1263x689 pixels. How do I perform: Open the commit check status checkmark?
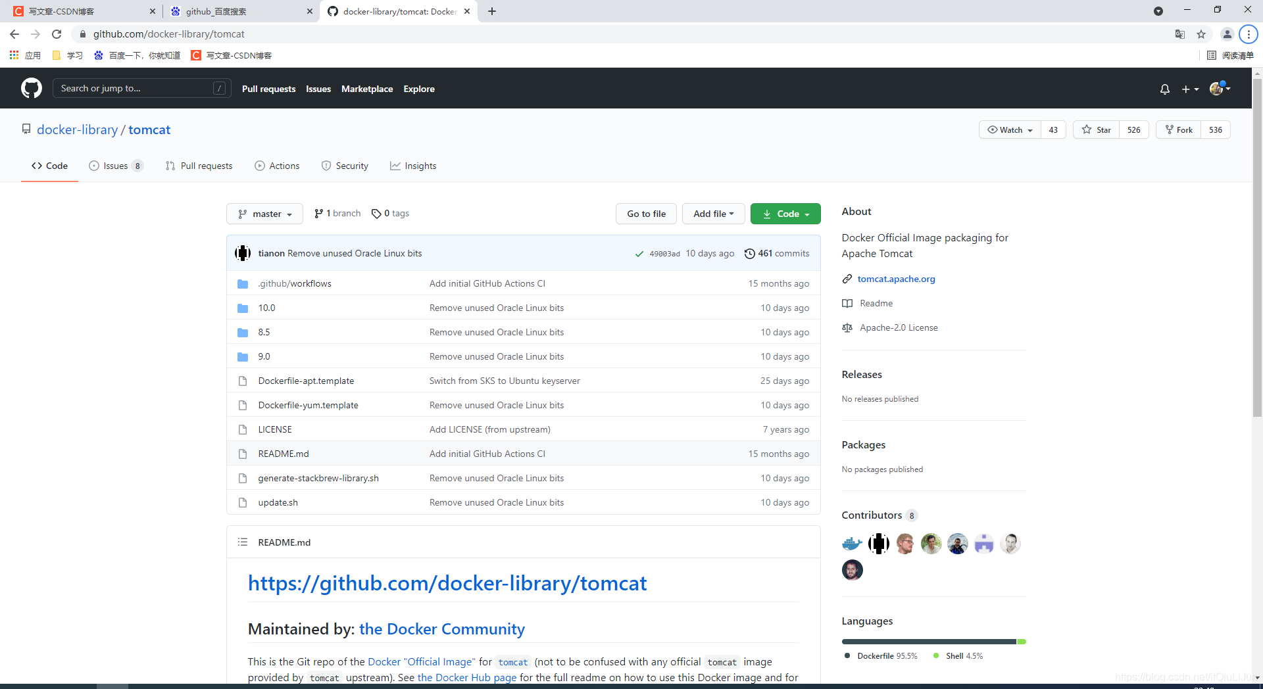coord(639,254)
